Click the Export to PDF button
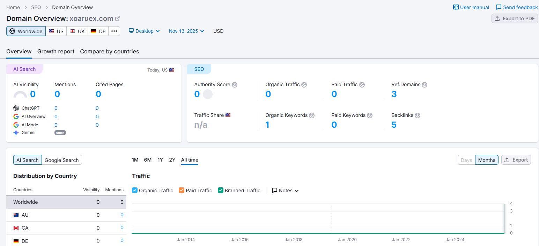This screenshot has width=539, height=246. 515,18
